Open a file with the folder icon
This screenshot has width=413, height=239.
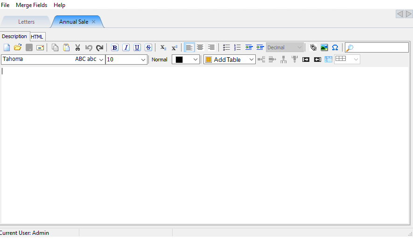click(x=18, y=47)
